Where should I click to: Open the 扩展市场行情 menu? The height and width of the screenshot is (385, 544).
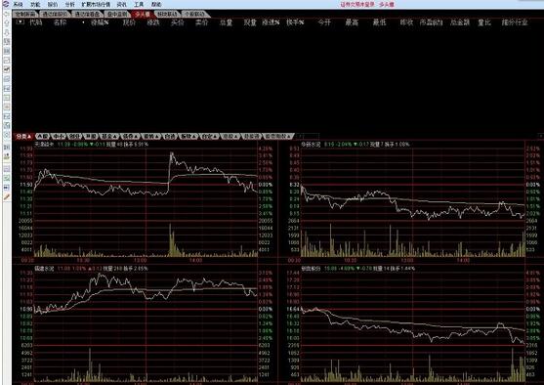point(96,5)
